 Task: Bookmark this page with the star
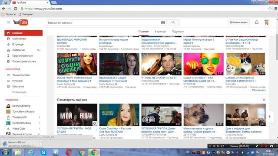pyautogui.click(x=270, y=9)
